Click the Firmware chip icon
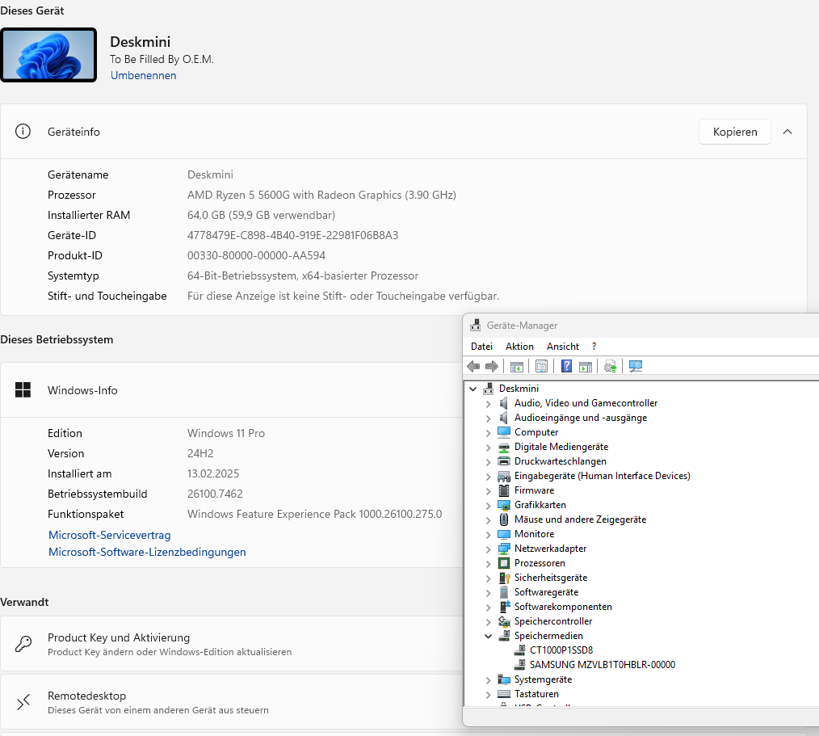Image resolution: width=819 pixels, height=736 pixels. pyautogui.click(x=503, y=490)
